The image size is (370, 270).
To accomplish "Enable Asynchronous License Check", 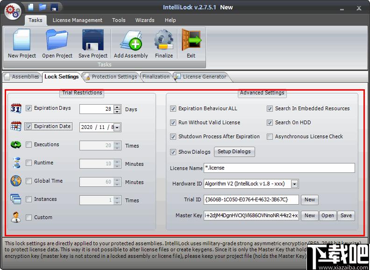I will pos(270,136).
